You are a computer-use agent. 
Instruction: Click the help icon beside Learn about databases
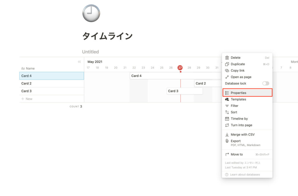(x=226, y=174)
